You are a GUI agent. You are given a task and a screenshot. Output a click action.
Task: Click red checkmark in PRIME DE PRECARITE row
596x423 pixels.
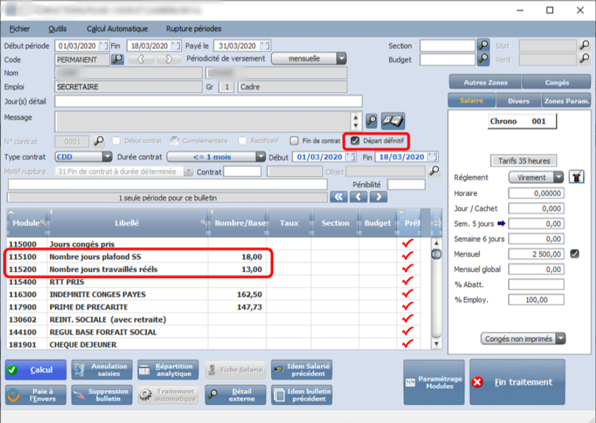tap(407, 306)
